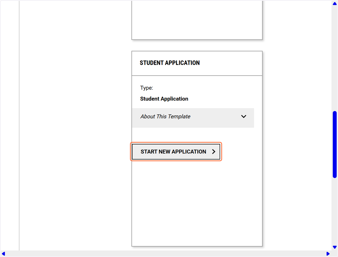Click the scroll right arrow

328,254
